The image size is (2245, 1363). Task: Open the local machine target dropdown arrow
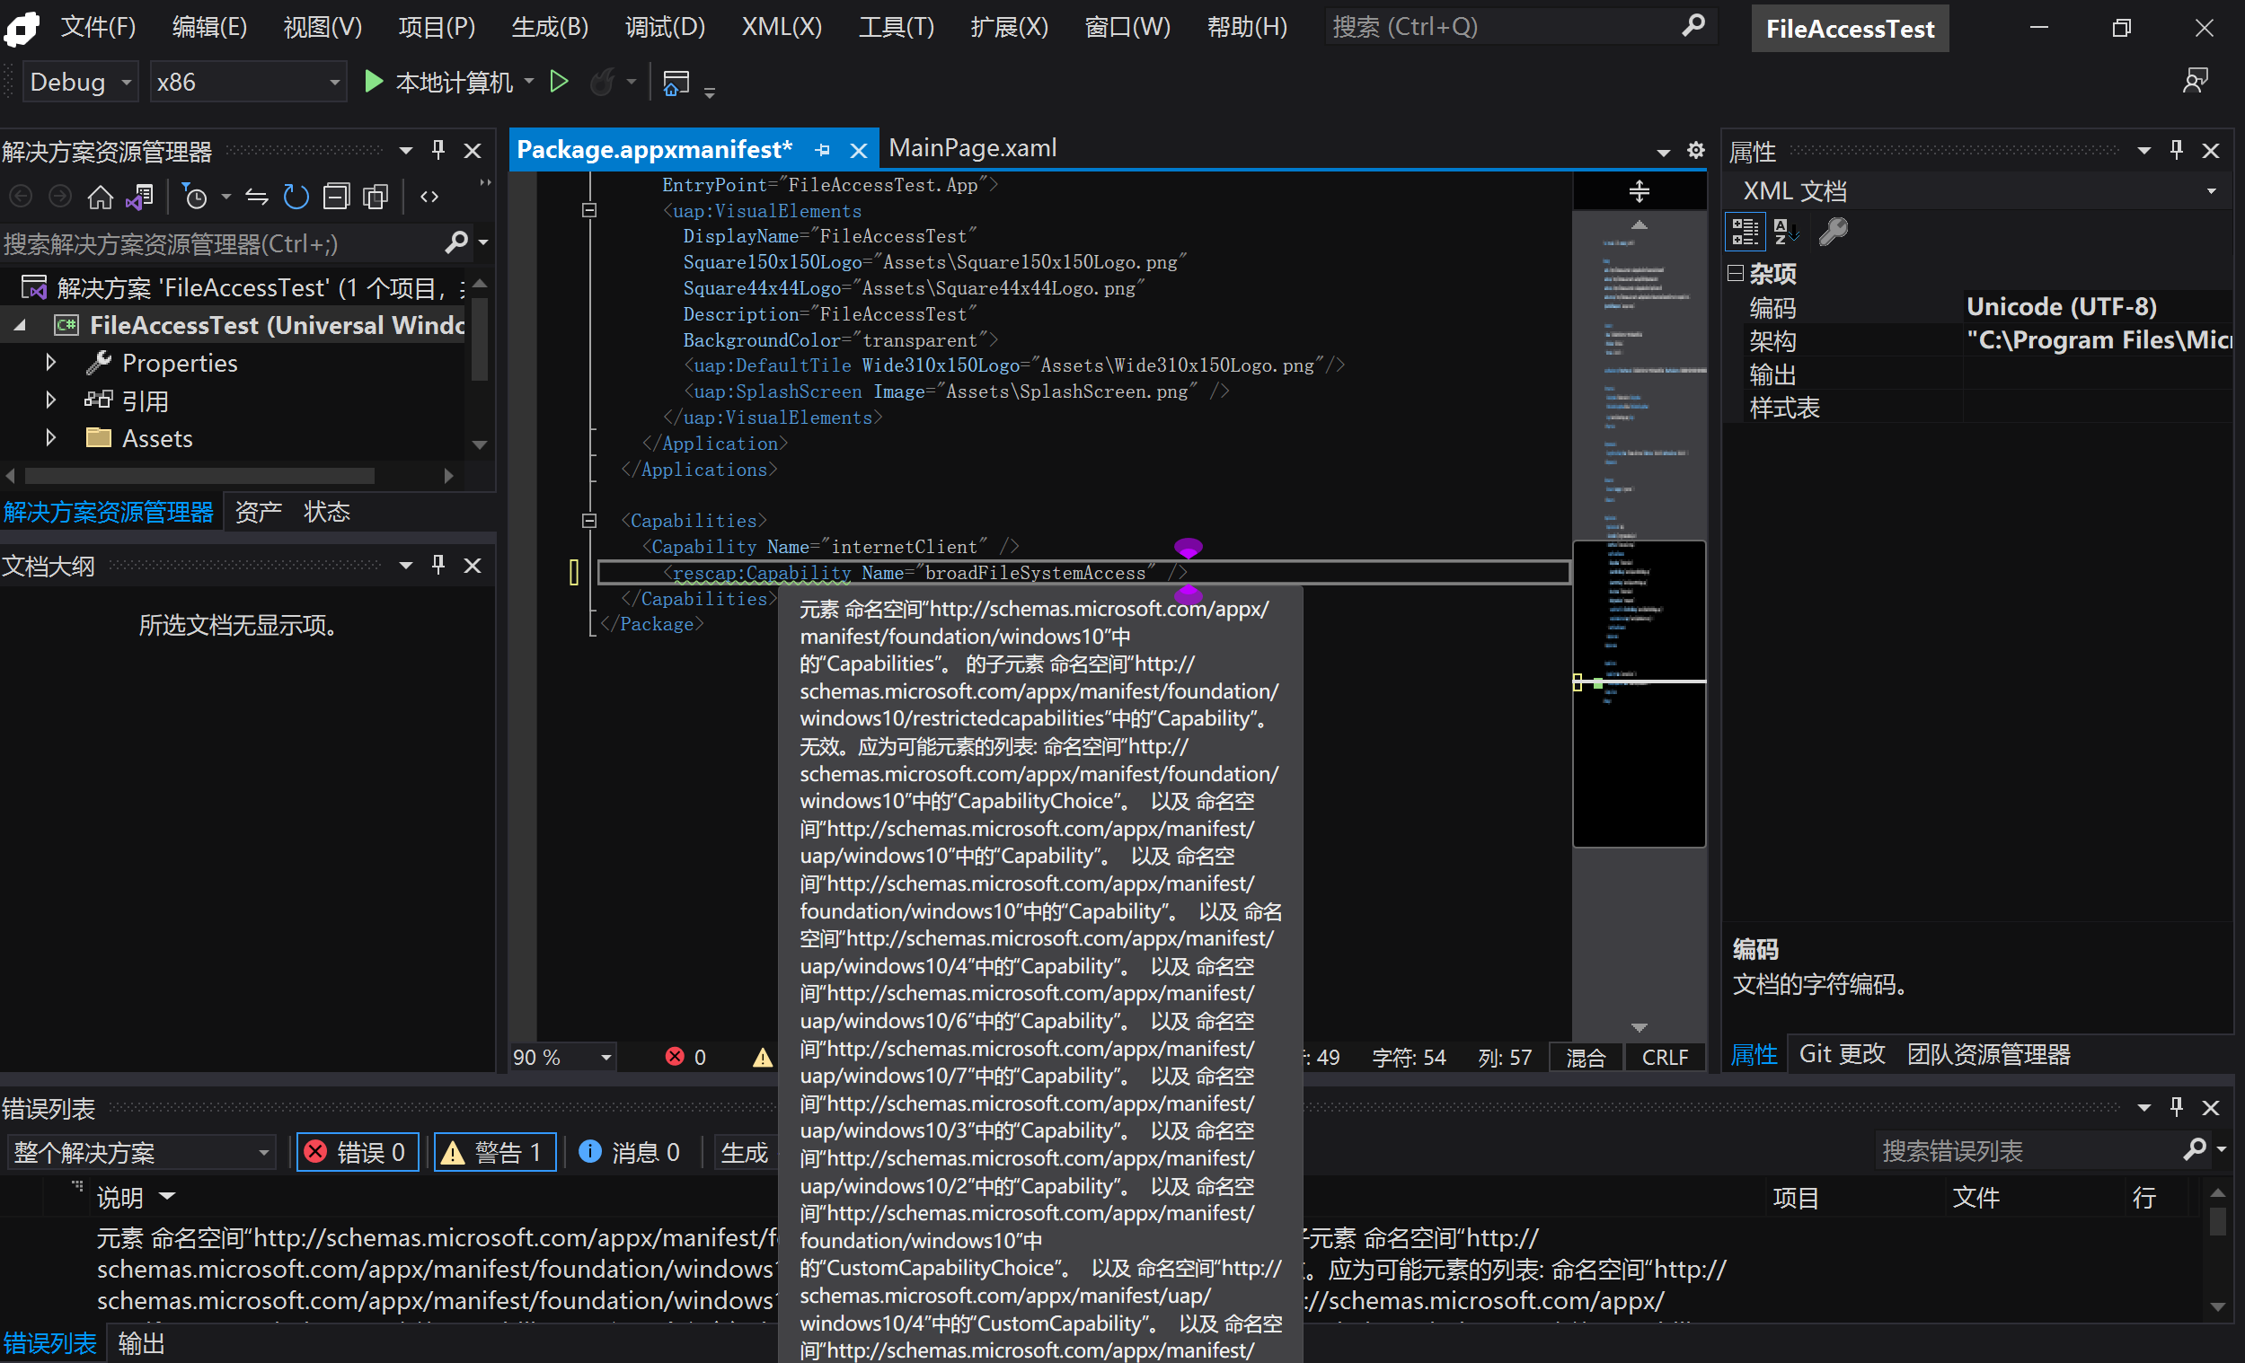529,82
